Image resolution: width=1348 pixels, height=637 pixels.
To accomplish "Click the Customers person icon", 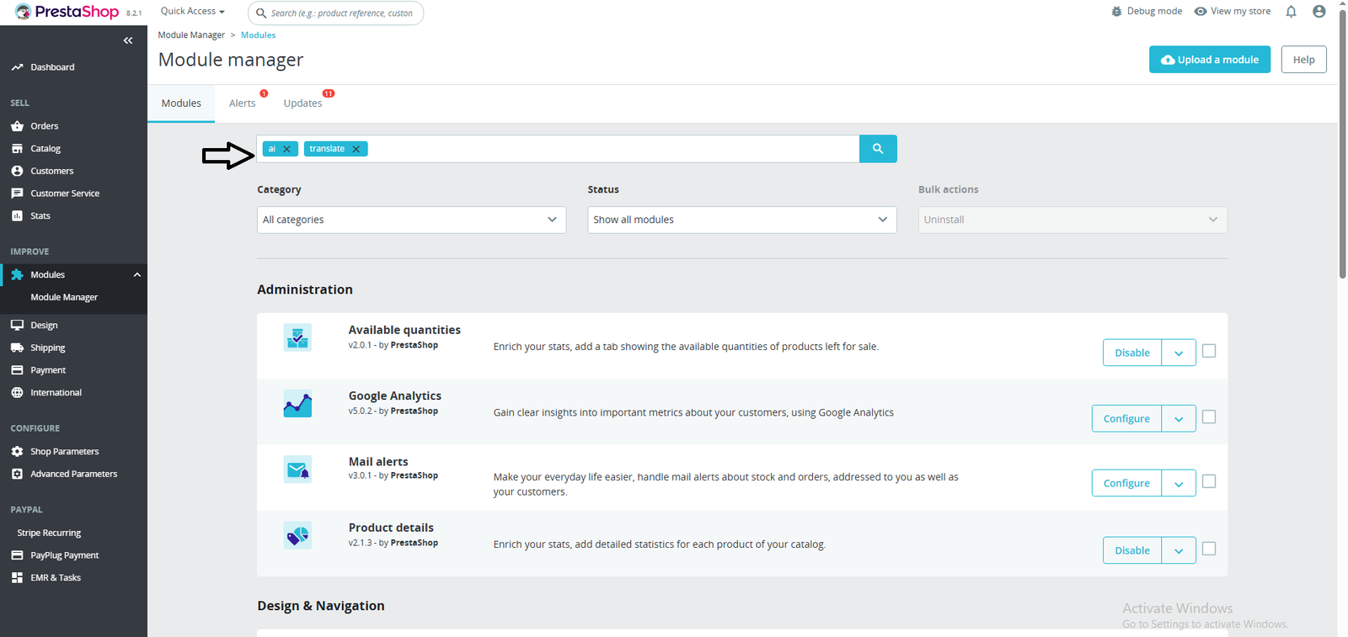I will click(17, 171).
